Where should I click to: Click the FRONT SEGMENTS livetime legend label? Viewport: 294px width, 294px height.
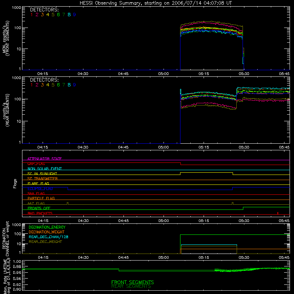coord(133,282)
